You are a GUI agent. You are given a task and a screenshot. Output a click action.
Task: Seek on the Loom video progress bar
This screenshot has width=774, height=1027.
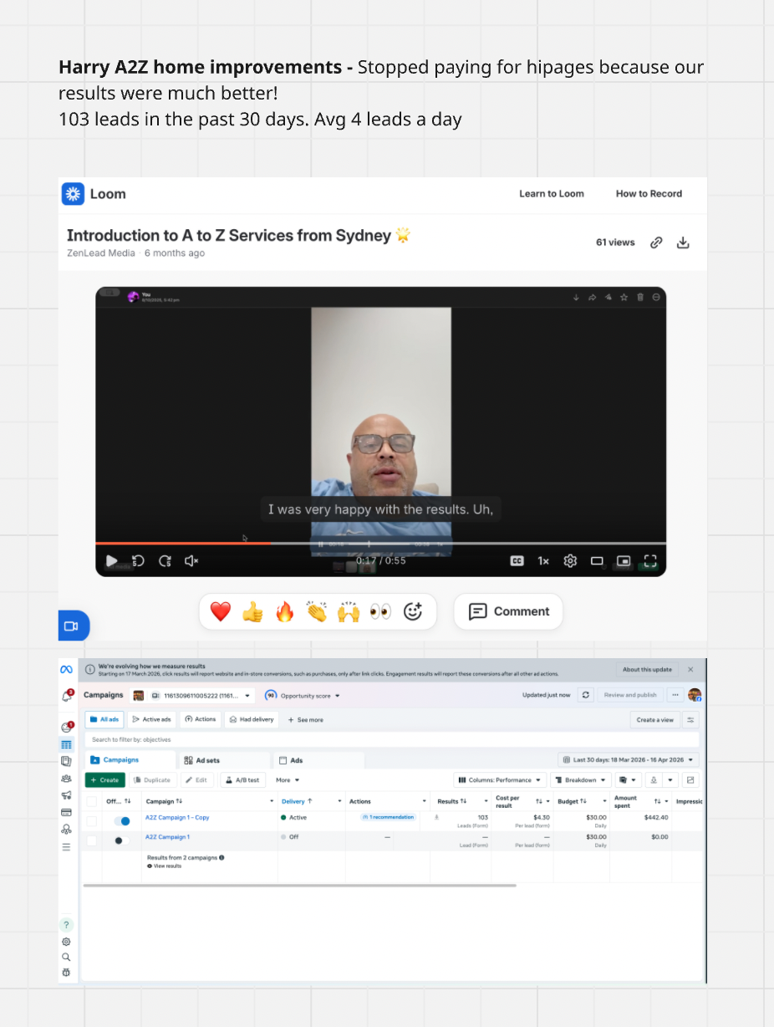pos(380,544)
